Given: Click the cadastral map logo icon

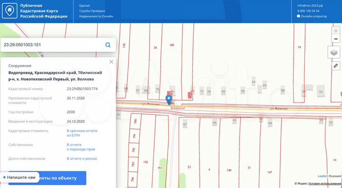Looking at the screenshot, I should click(x=9, y=11).
